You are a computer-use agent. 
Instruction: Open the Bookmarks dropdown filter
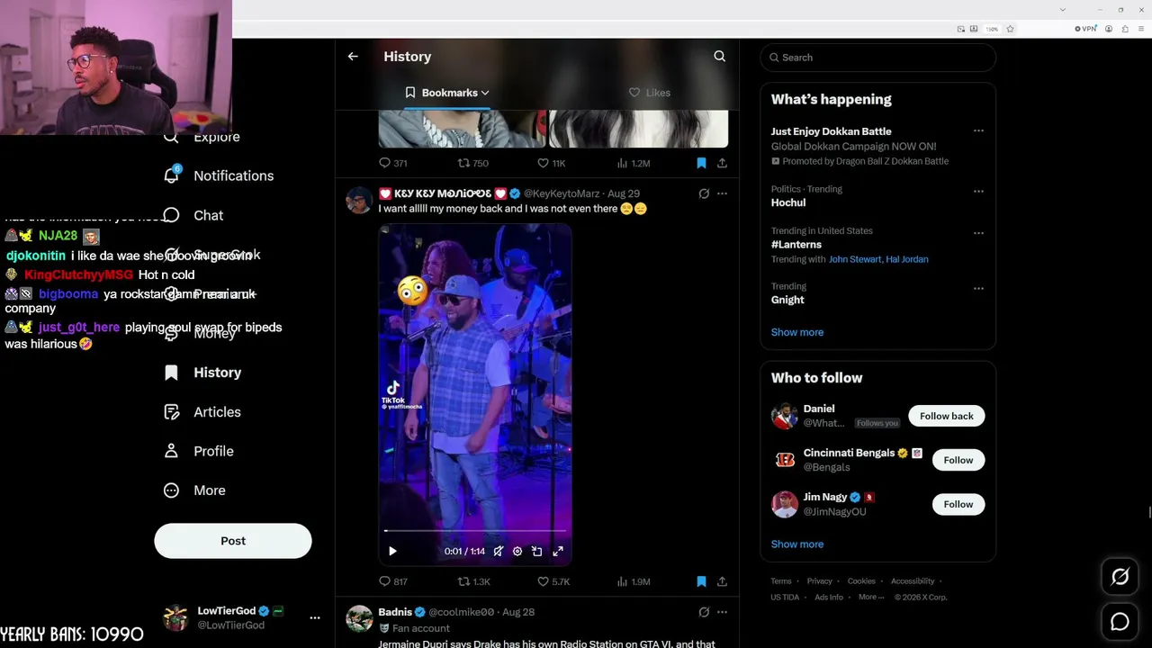pyautogui.click(x=447, y=93)
